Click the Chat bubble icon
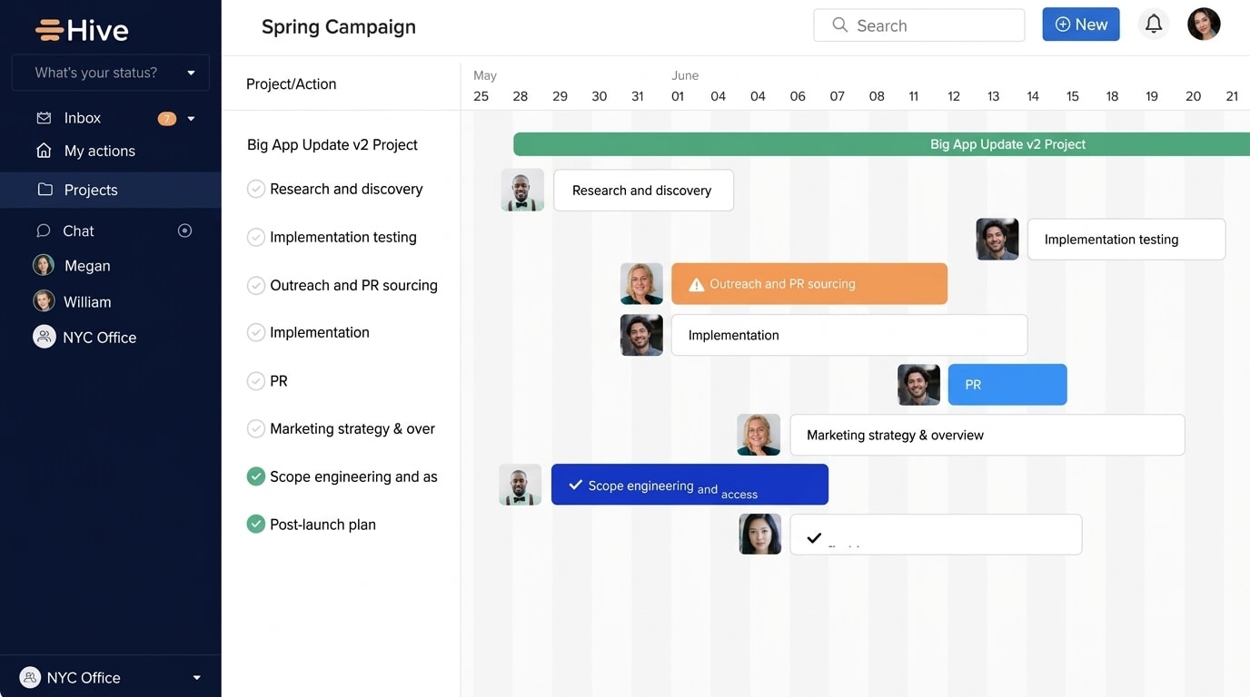The height and width of the screenshot is (697, 1250). point(43,231)
